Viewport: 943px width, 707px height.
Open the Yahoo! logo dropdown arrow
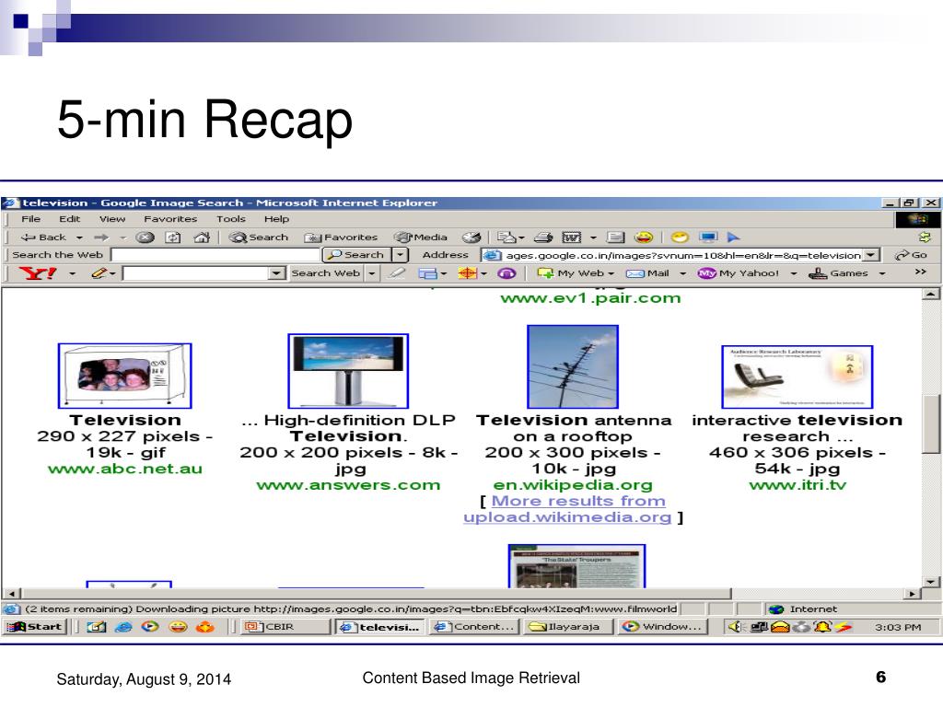click(72, 274)
